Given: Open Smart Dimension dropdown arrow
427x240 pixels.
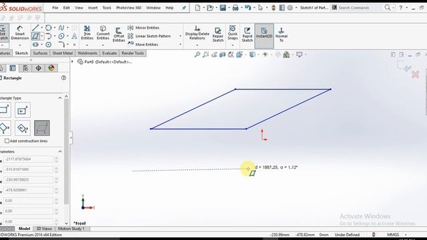Looking at the screenshot, I should point(19,45).
